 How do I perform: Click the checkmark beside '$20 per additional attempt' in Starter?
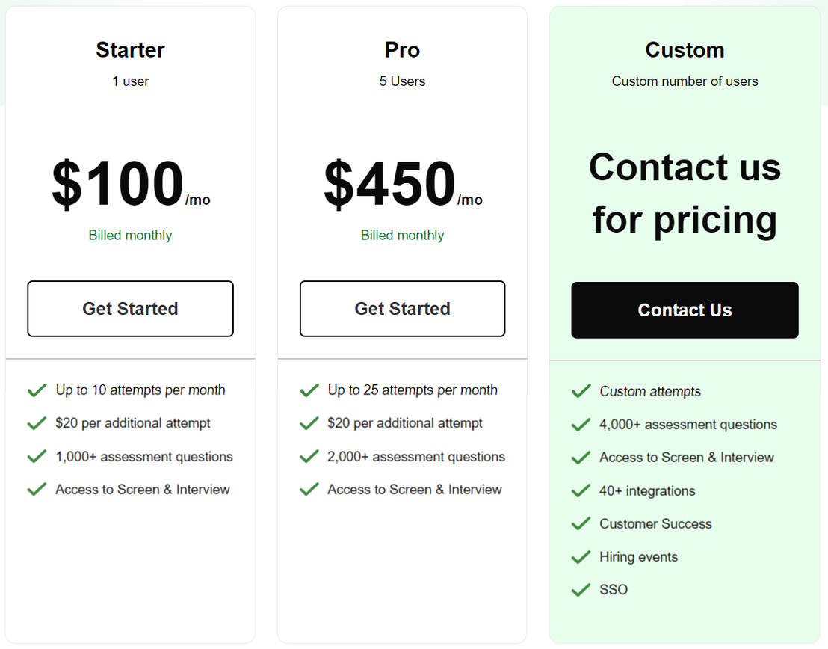37,423
